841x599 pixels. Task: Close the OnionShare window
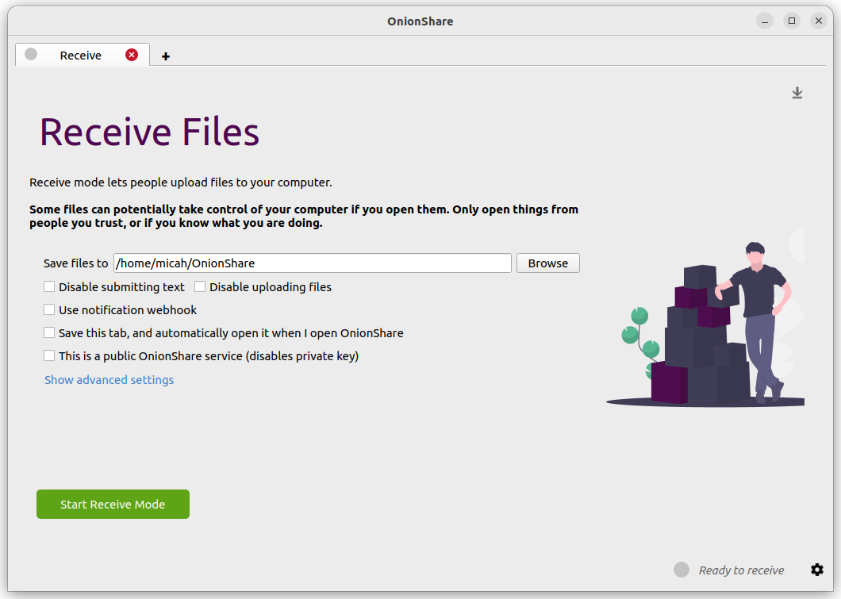(819, 21)
